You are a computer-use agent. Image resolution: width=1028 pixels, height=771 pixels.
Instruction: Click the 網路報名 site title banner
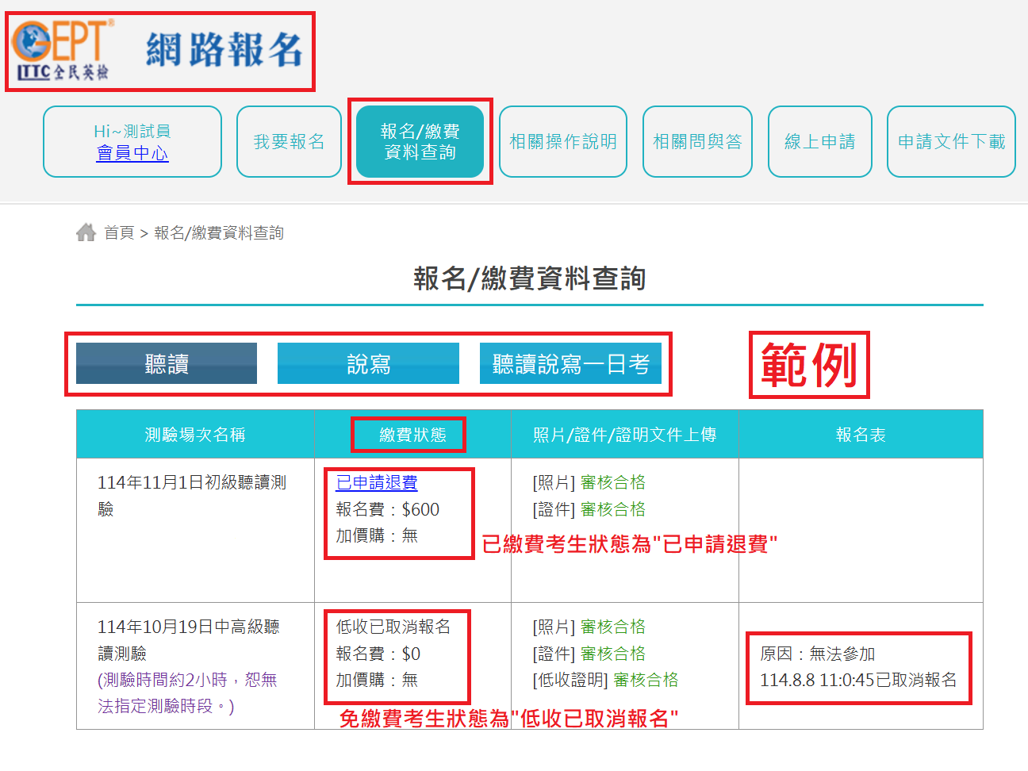pyautogui.click(x=224, y=49)
